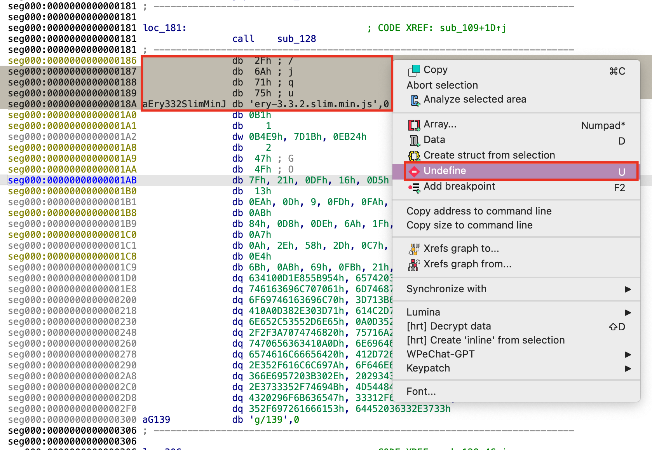The image size is (652, 450).
Task: Follow the sub_128 call target
Action: coord(296,39)
